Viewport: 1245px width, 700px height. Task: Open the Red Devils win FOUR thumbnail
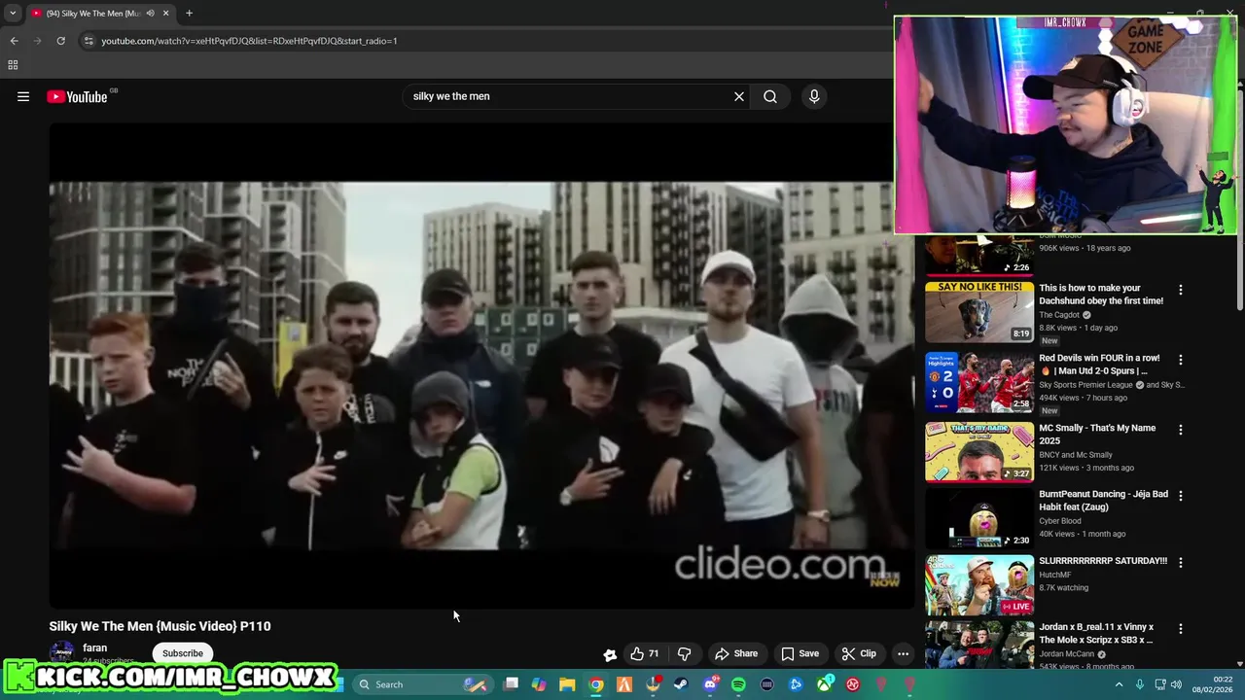click(979, 382)
